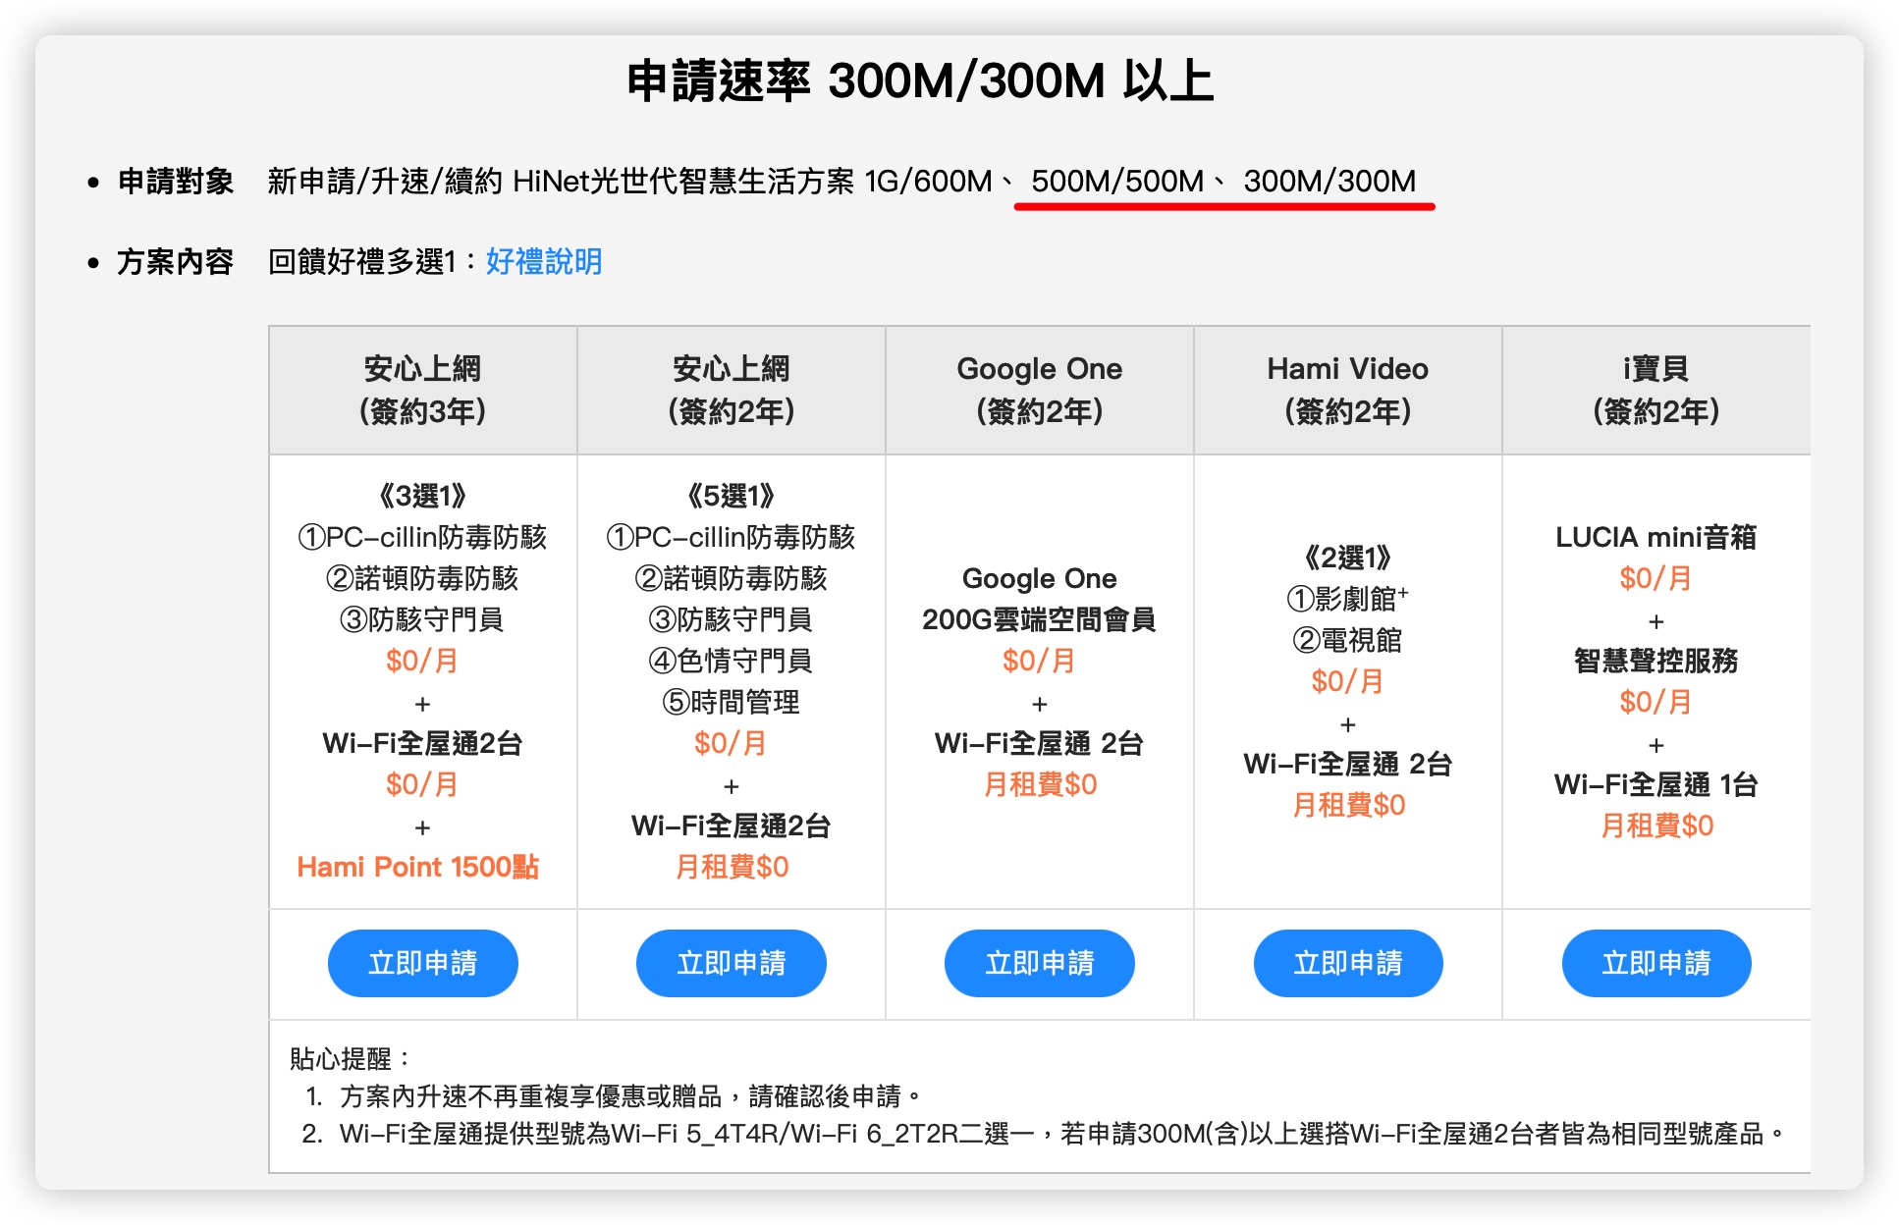
Task: Click the Hami Video (簽約2年) column header
Action: tap(1347, 390)
